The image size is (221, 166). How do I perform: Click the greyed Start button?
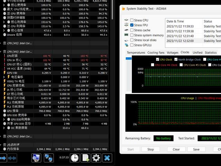[x=131, y=149]
